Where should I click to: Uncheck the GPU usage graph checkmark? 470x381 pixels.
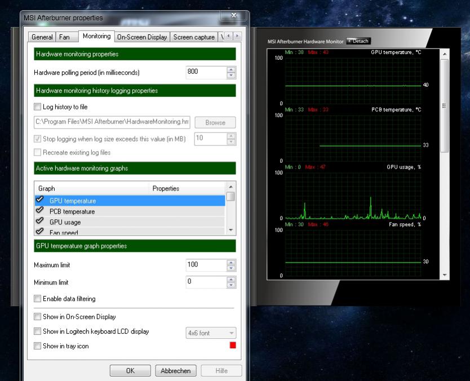click(x=40, y=221)
